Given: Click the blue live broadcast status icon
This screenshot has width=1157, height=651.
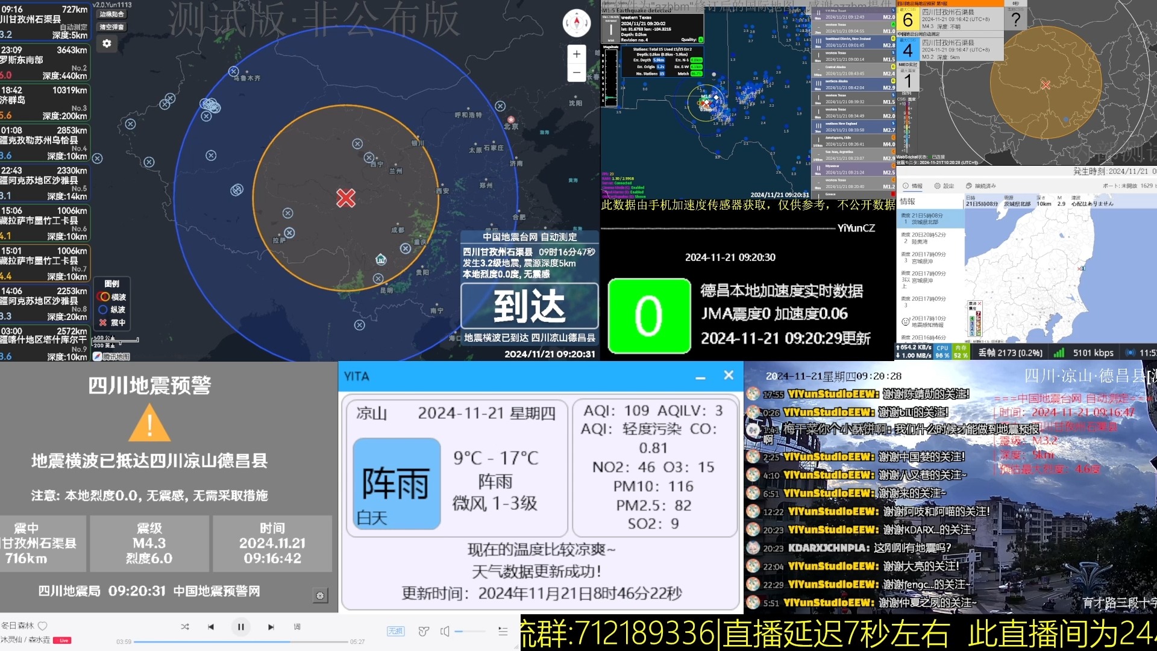Looking at the screenshot, I should (x=1130, y=353).
